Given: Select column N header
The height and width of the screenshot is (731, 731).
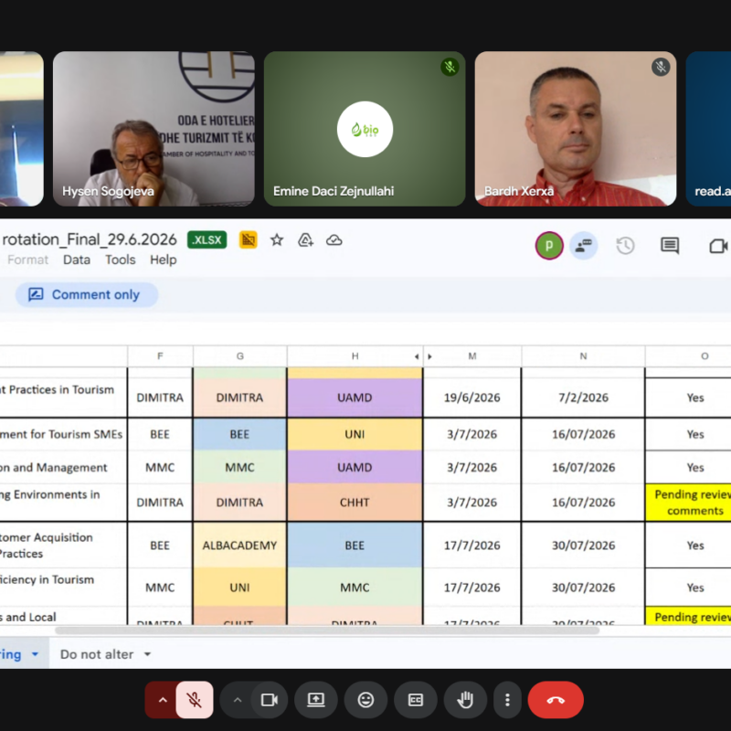Looking at the screenshot, I should [583, 356].
